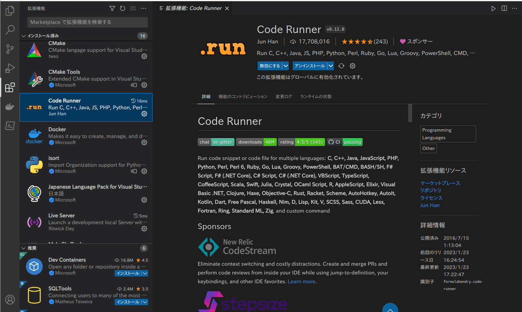This screenshot has height=312, width=522.
Task: Install the Dev Containers extension
Action: [128, 273]
